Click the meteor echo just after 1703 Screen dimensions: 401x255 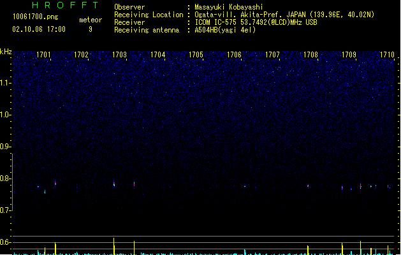click(135, 184)
